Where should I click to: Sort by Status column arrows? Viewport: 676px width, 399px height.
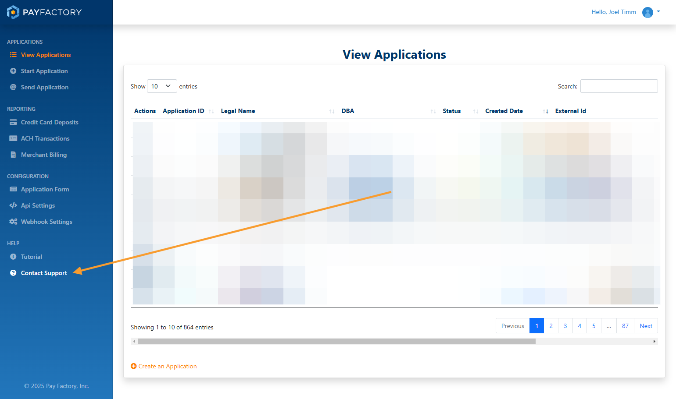(x=476, y=111)
